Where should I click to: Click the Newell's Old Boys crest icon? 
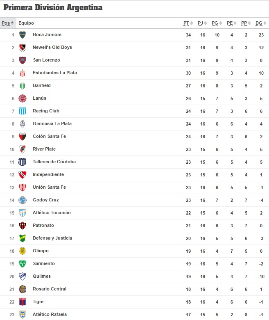[x=23, y=47]
